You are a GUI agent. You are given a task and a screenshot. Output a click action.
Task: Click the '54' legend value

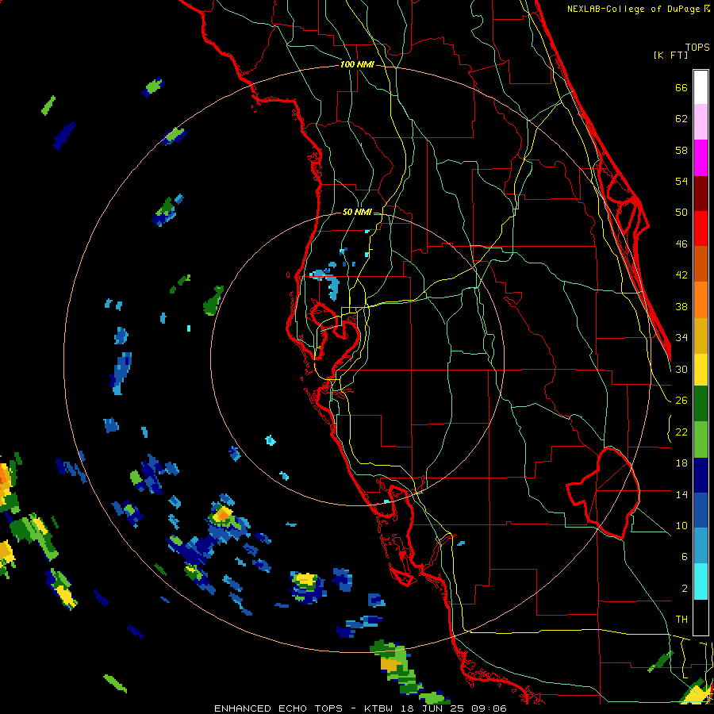681,181
